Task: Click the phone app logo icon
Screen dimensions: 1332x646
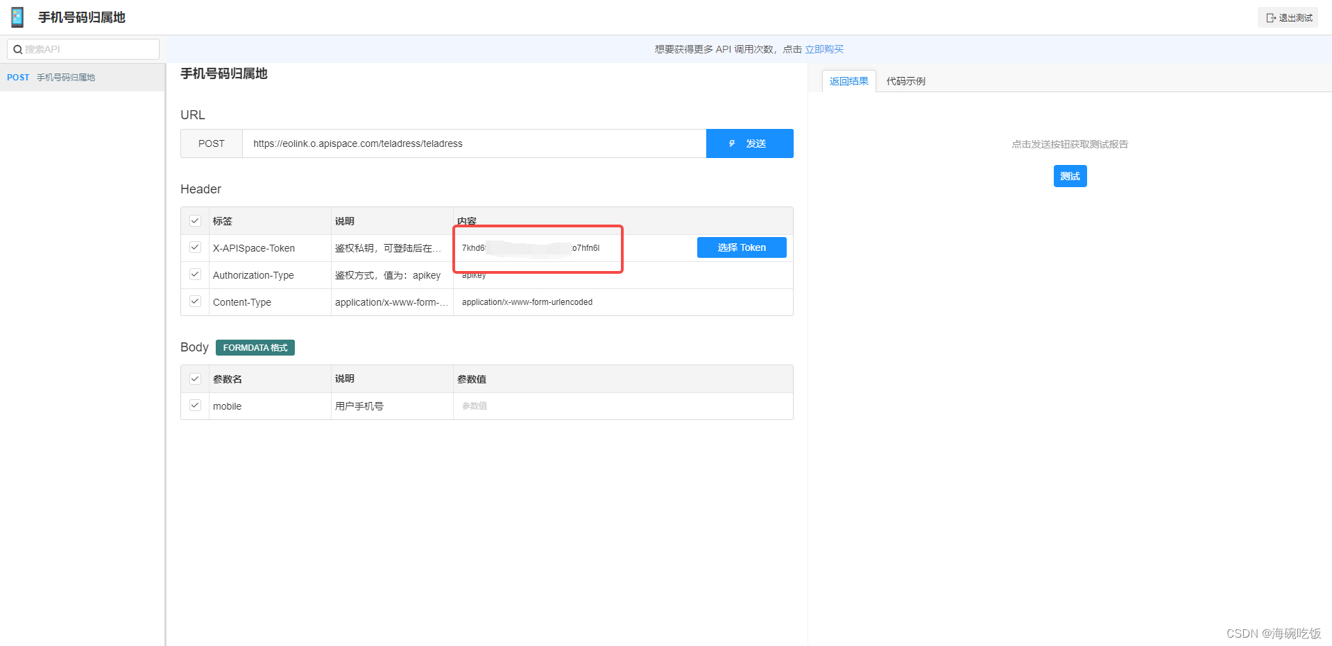Action: click(17, 17)
